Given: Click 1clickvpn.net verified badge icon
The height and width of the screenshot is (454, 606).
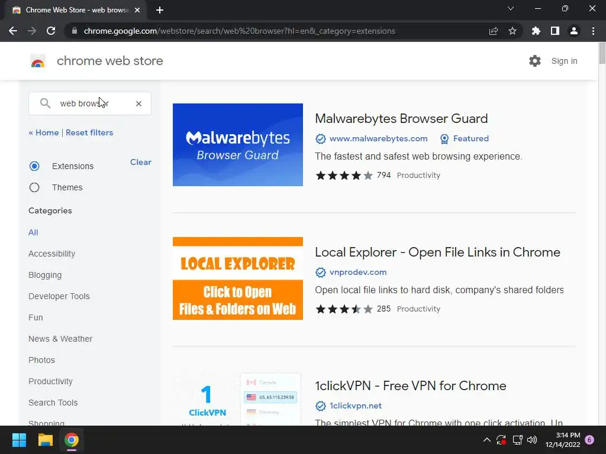Looking at the screenshot, I should pos(320,406).
